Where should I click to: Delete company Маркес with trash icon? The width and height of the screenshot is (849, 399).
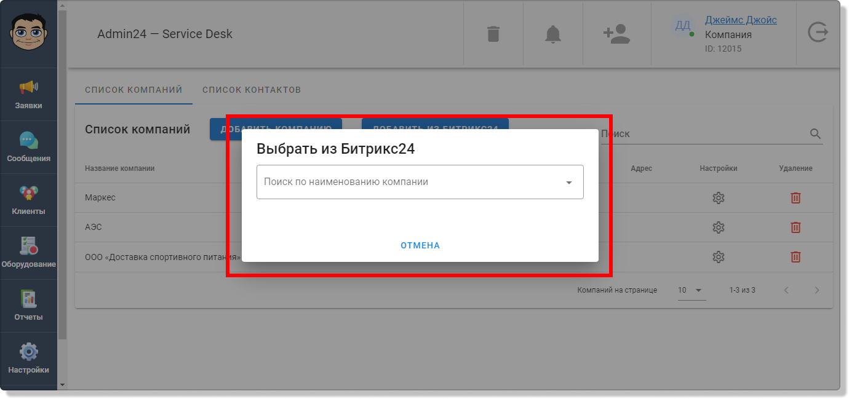(795, 198)
